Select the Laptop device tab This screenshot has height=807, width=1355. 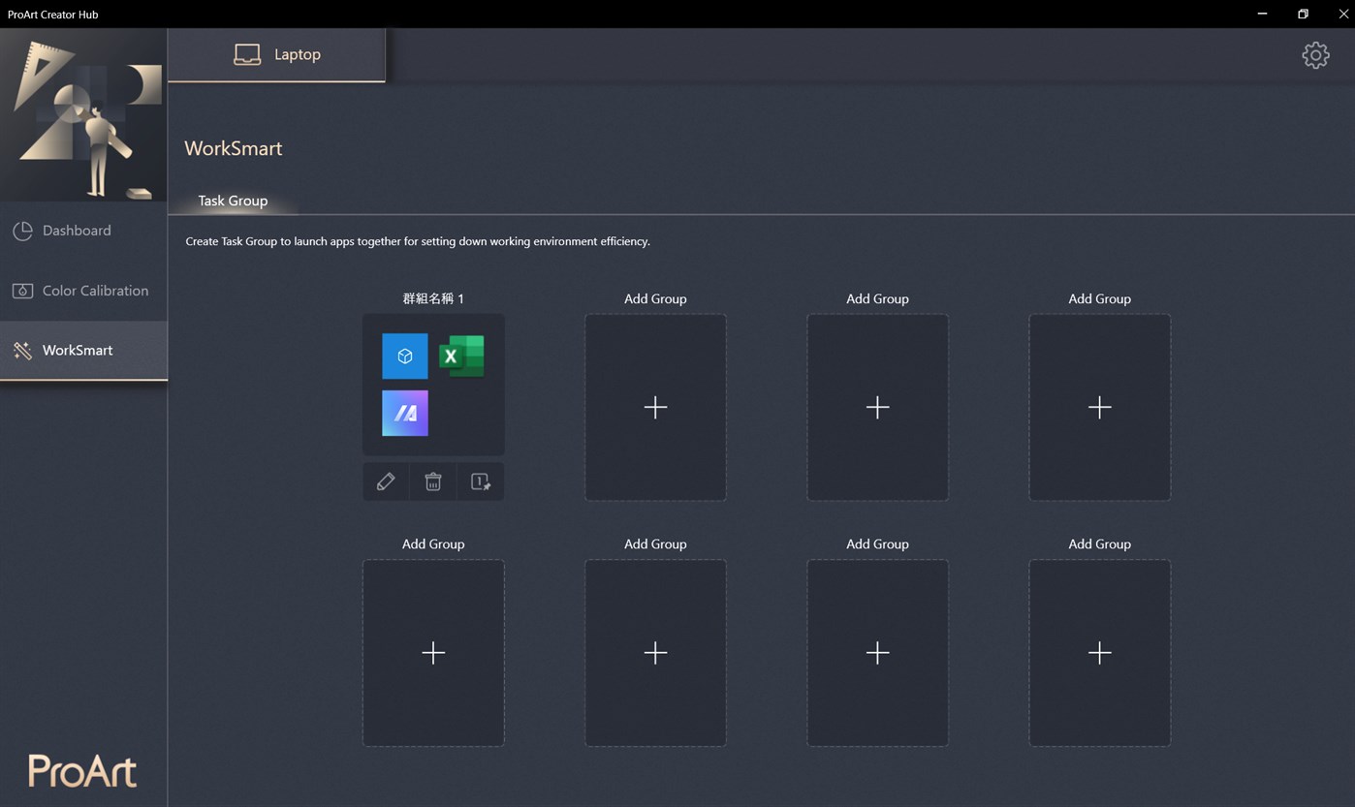click(276, 54)
